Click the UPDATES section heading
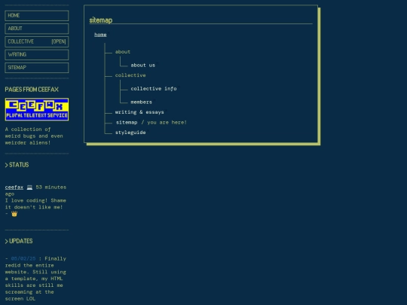 pyautogui.click(x=19, y=241)
